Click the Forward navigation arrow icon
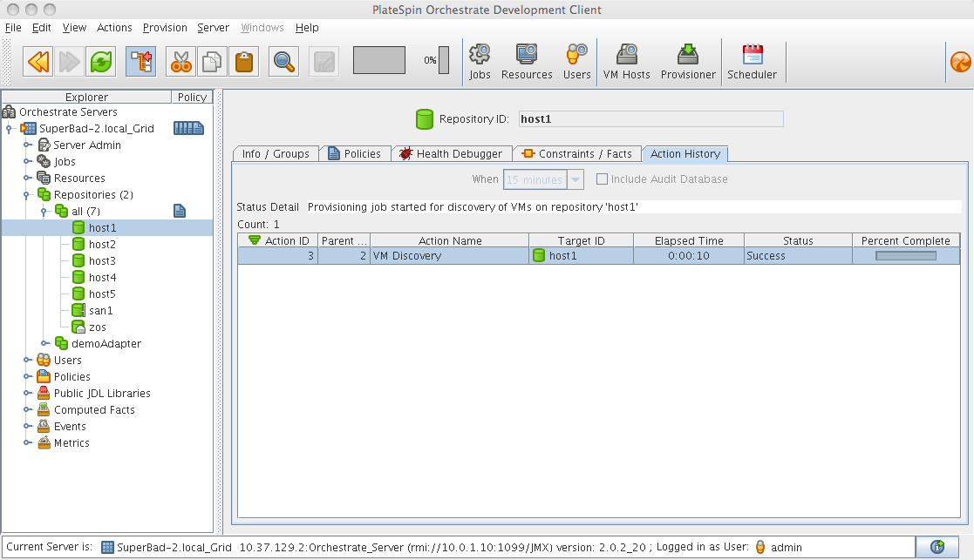This screenshot has height=560, width=974. [x=69, y=61]
